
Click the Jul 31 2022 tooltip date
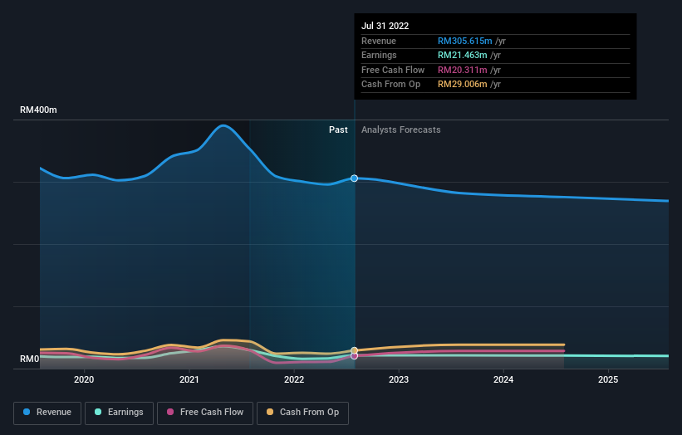(385, 26)
